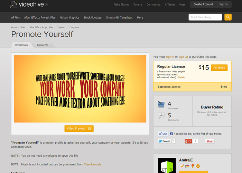Click the Google +1 button
This screenshot has width=242, height=173.
(188, 141)
